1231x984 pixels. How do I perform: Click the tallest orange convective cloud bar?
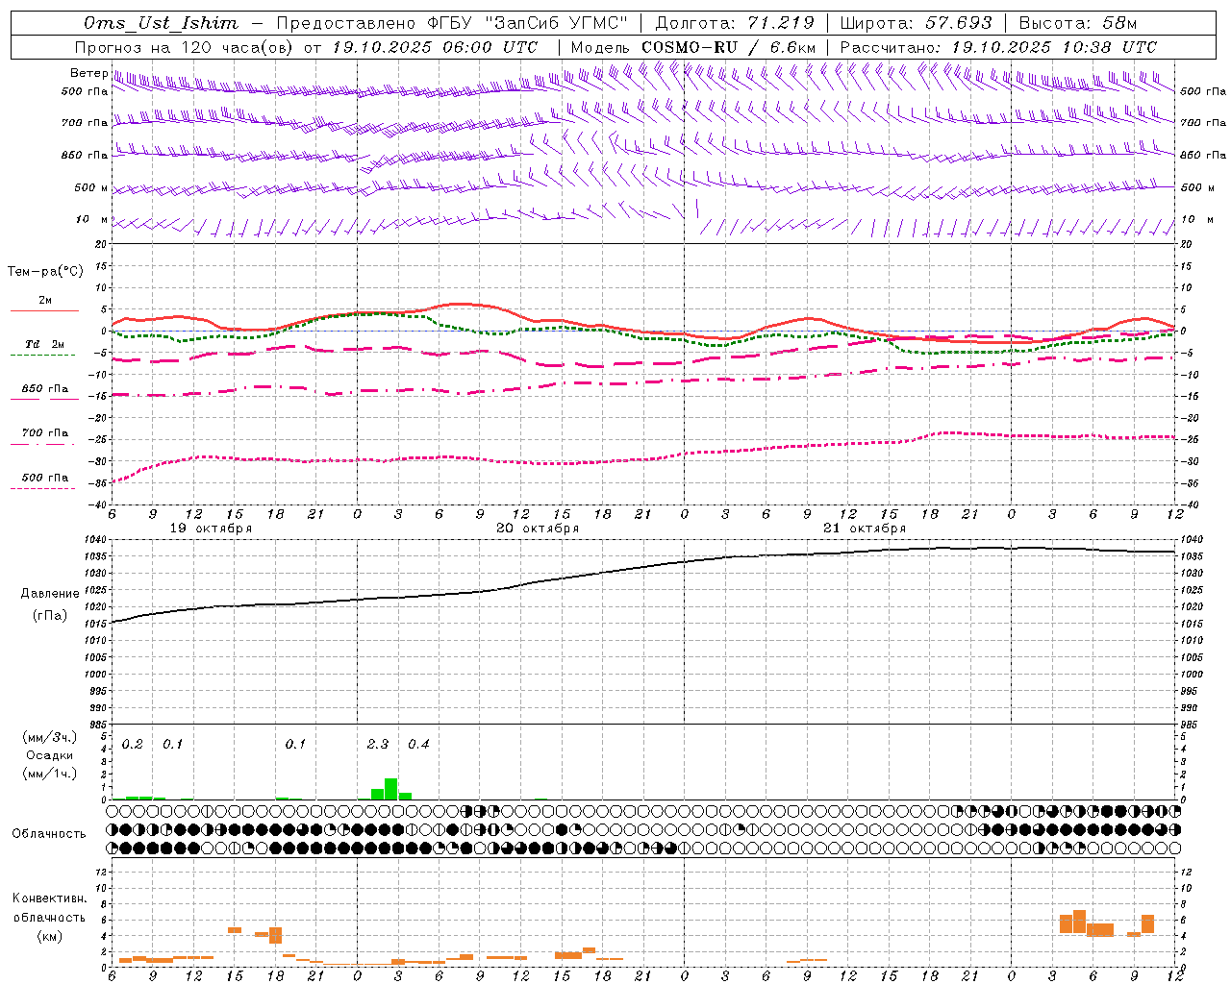[1079, 922]
